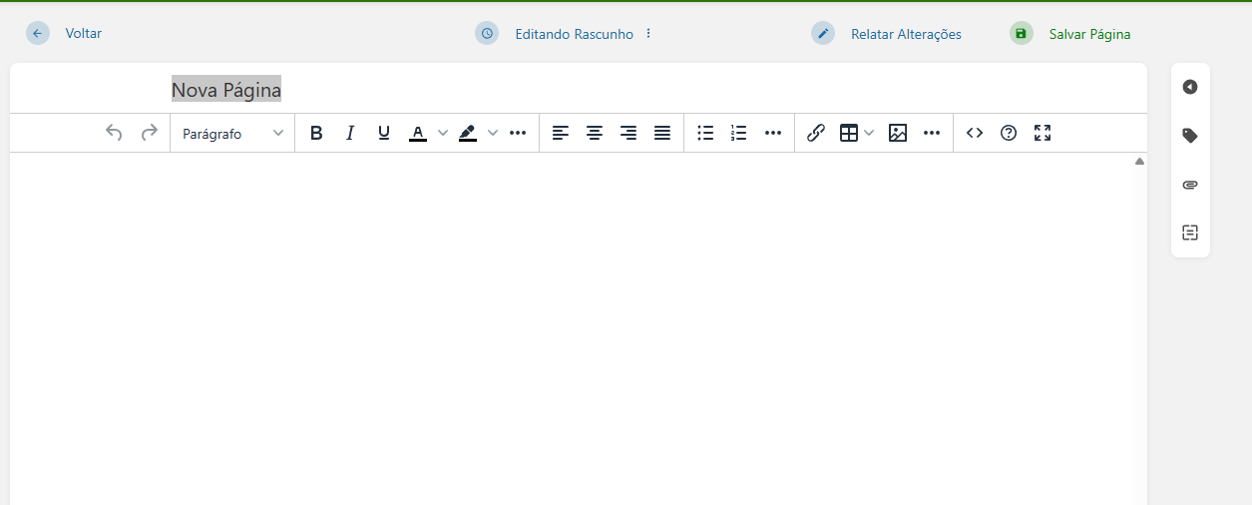1252x505 pixels.
Task: Click the Editando Rascunho clock icon
Action: click(487, 33)
